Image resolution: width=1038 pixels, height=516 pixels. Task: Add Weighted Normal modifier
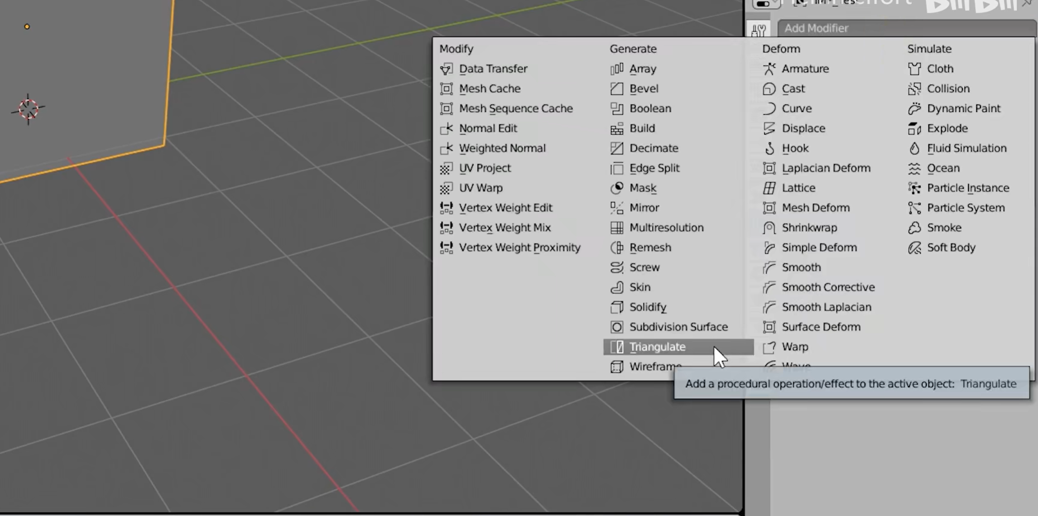(x=502, y=148)
